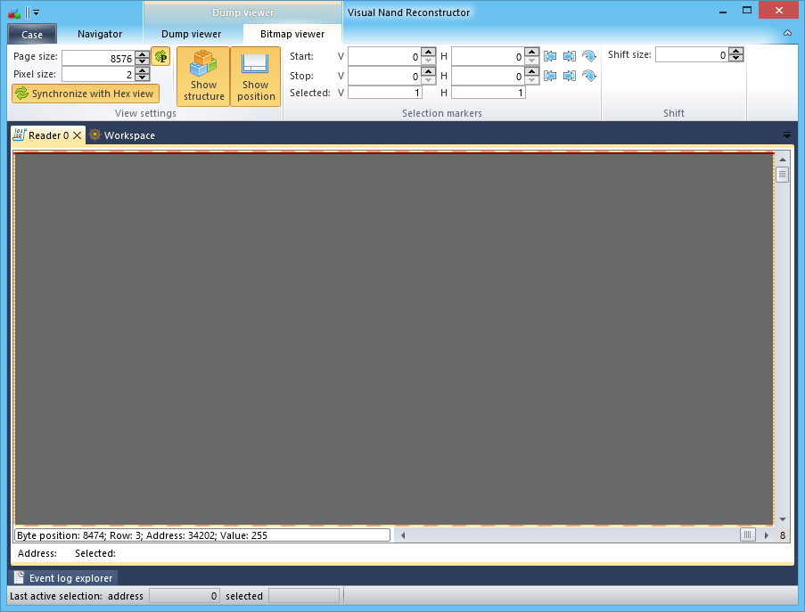
Task: Increase the Page size value
Action: (143, 53)
